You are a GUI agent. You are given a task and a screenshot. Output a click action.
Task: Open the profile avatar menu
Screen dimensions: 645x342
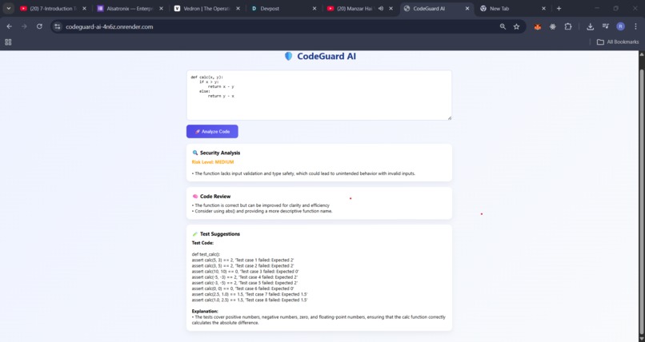point(621,26)
